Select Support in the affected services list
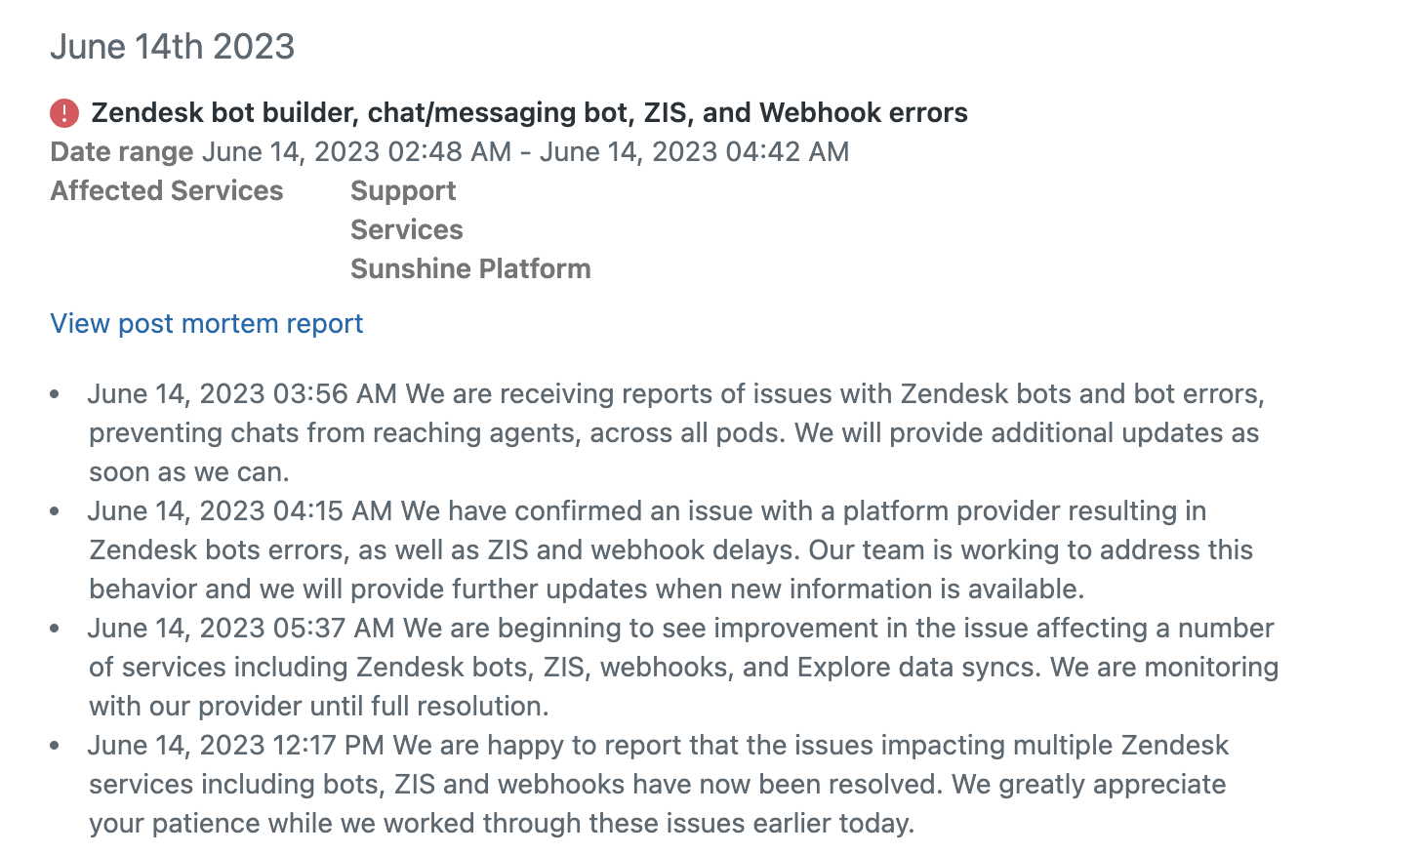This screenshot has width=1421, height=855. pyautogui.click(x=403, y=191)
